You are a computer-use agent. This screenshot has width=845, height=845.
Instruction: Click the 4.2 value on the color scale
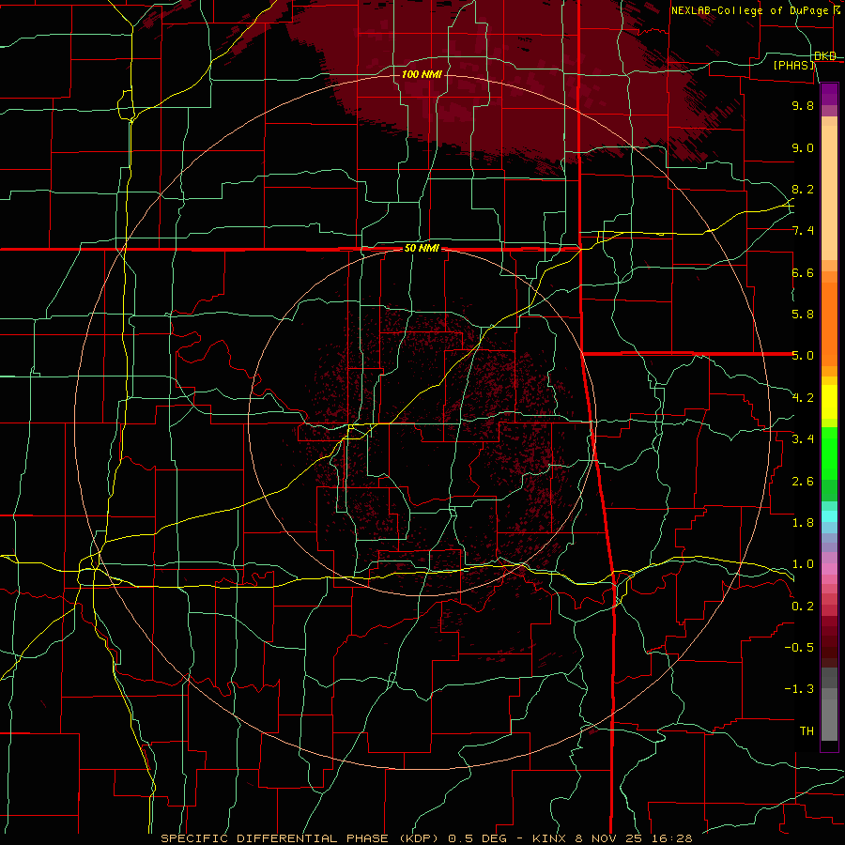point(803,398)
